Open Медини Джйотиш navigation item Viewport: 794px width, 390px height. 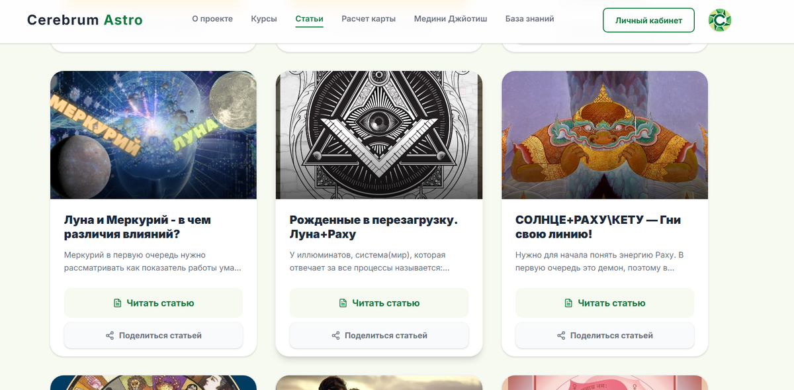451,19
